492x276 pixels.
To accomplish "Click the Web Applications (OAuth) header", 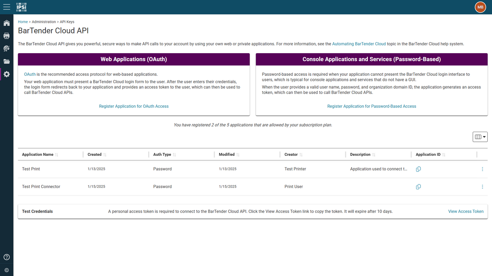I will 134,60.
